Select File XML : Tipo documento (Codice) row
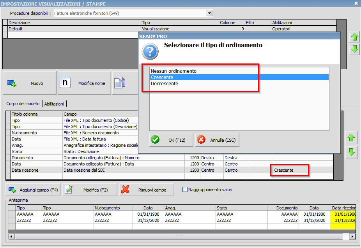The width and height of the screenshot is (361, 248). point(72,120)
